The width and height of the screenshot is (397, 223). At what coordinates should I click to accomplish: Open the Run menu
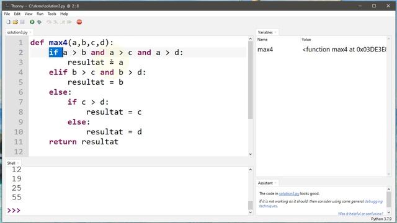pos(40,14)
